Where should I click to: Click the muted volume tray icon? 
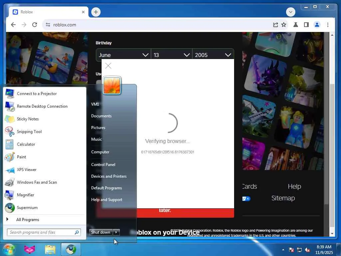click(x=307, y=250)
